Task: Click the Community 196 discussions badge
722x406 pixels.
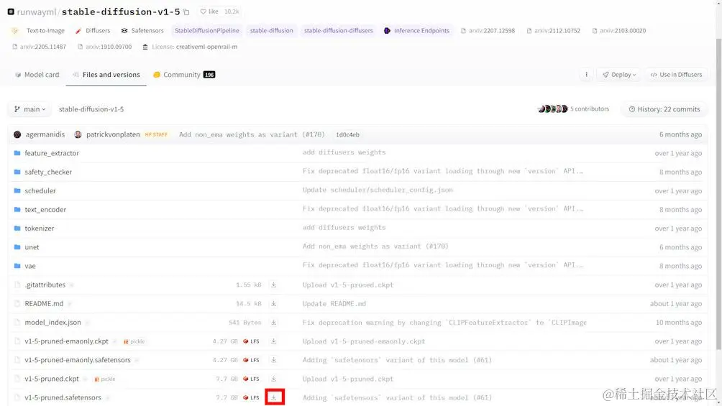Action: point(209,75)
